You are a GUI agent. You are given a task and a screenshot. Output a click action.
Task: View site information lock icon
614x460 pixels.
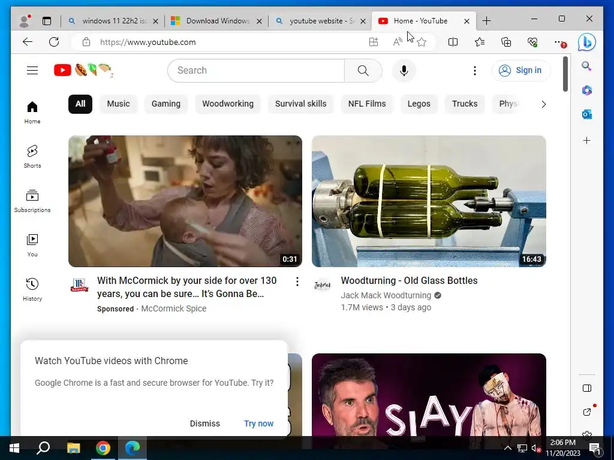tap(86, 42)
